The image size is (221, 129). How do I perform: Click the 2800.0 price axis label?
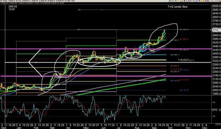coord(216,17)
